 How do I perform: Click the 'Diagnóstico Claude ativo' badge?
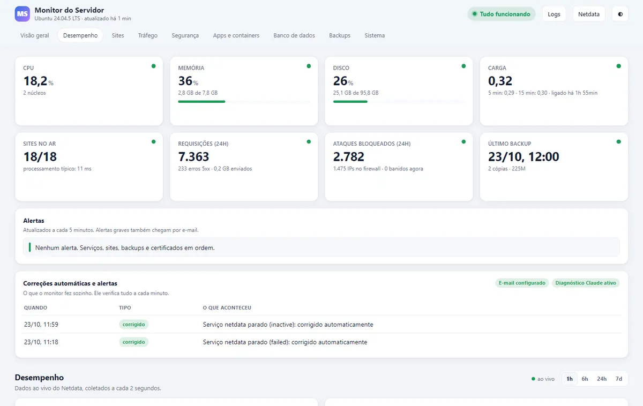pos(586,283)
